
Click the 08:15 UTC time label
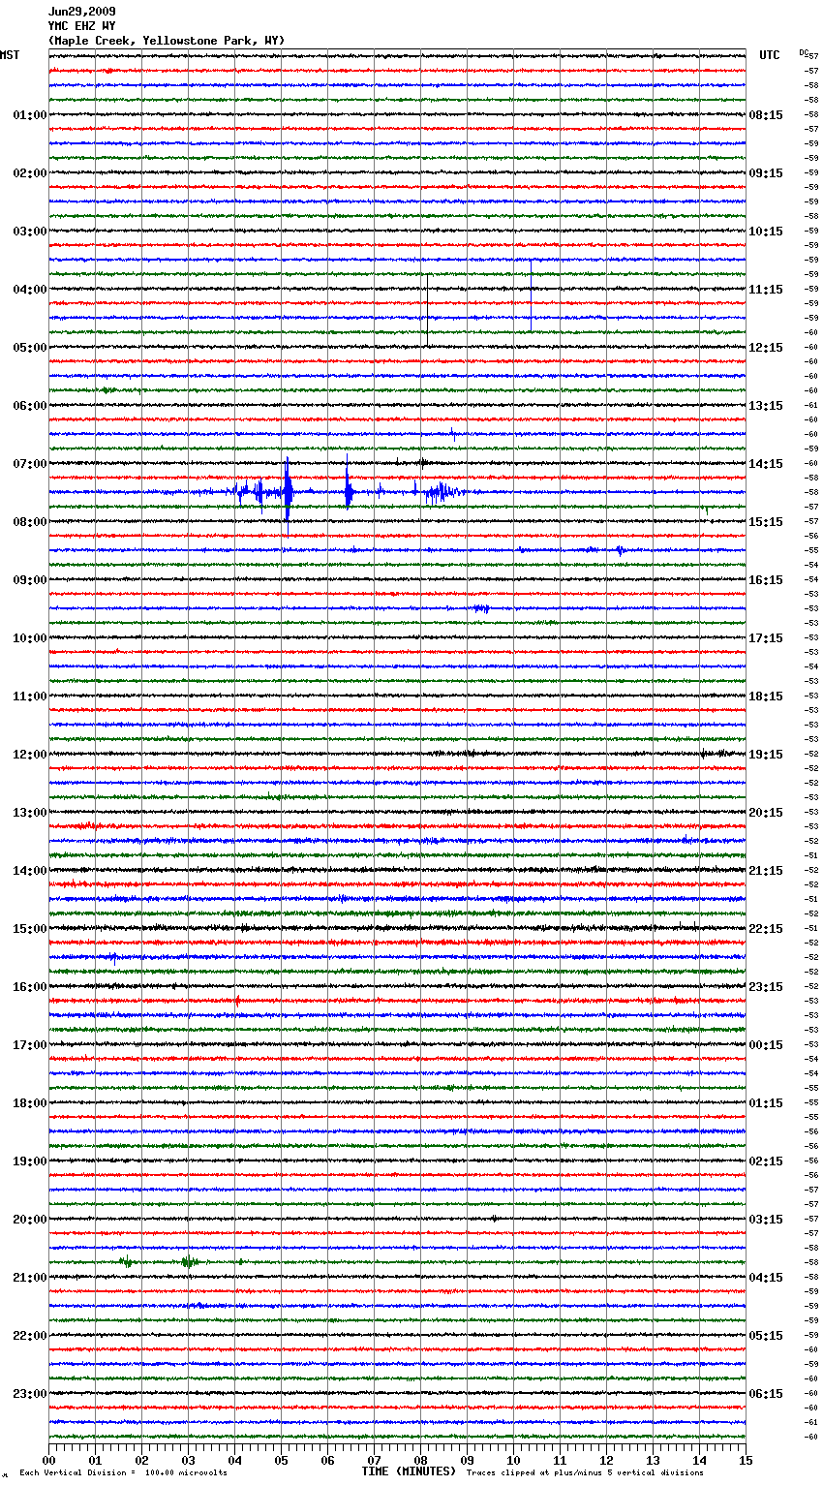(x=766, y=115)
